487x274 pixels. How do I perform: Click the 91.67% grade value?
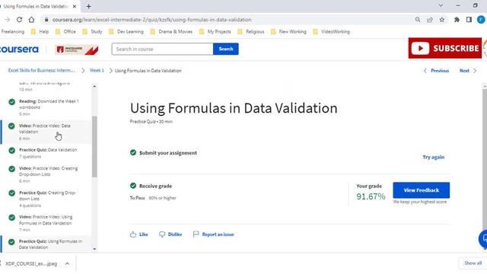[x=371, y=196]
